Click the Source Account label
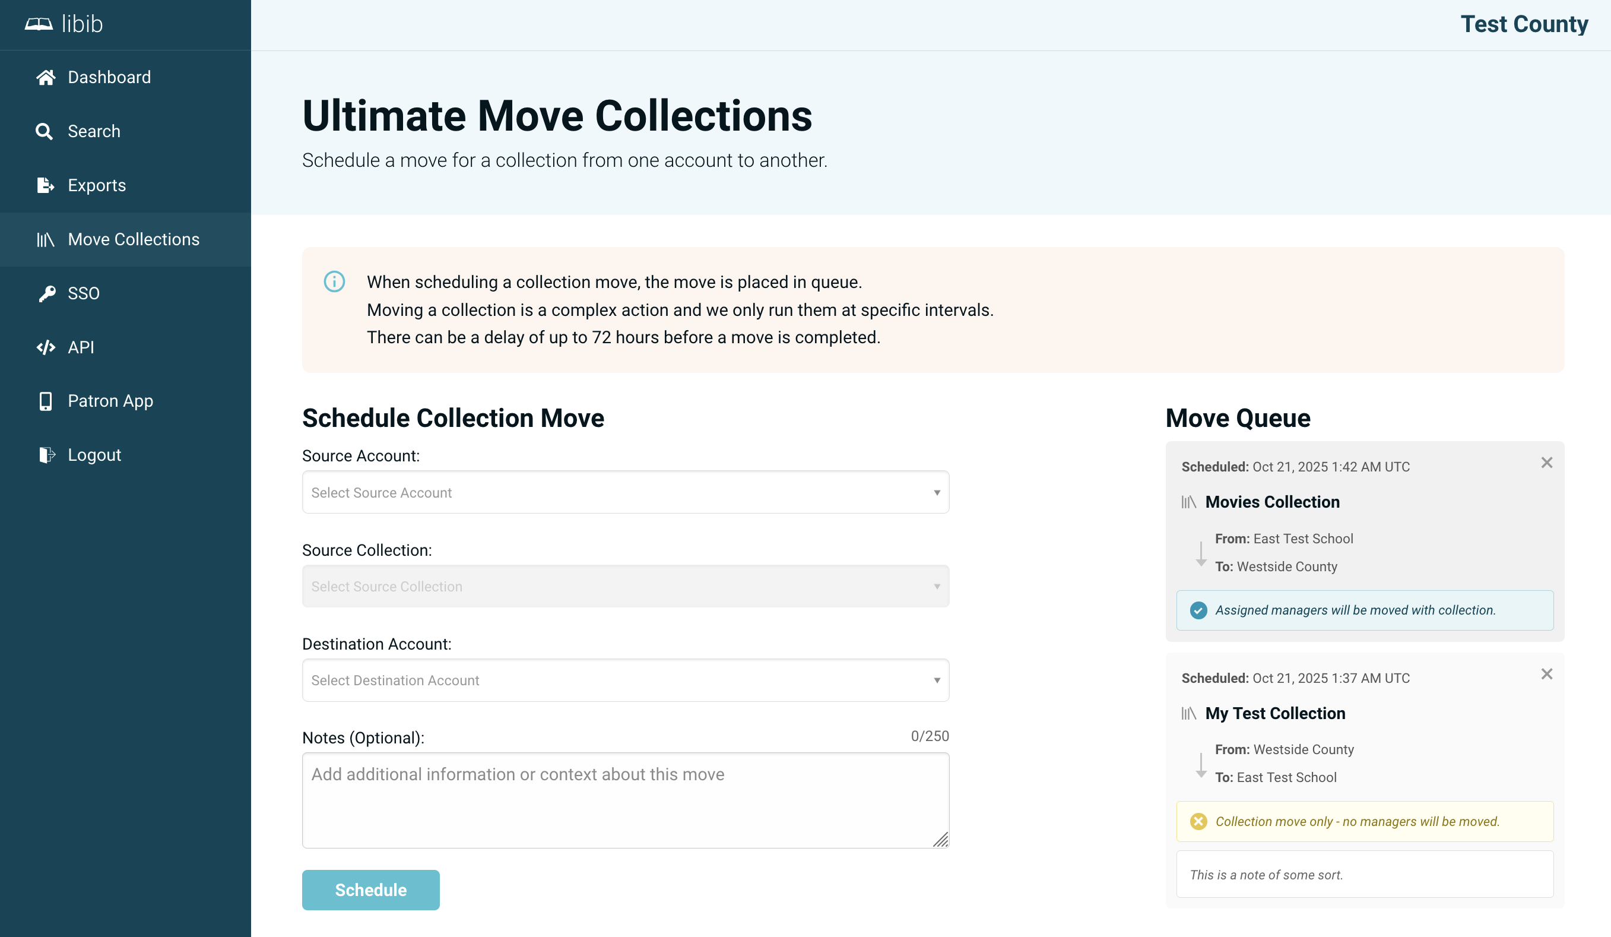This screenshot has width=1611, height=937. (x=360, y=456)
